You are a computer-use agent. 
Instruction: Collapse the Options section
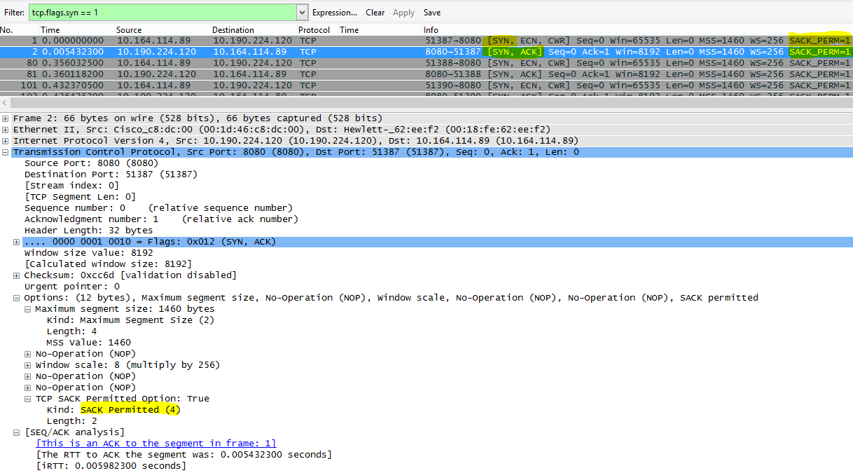[x=15, y=297]
